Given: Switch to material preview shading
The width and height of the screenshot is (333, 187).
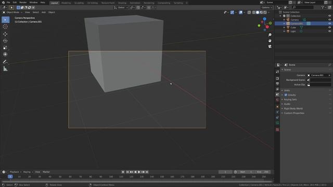Looking at the screenshot, I should pos(261,12).
